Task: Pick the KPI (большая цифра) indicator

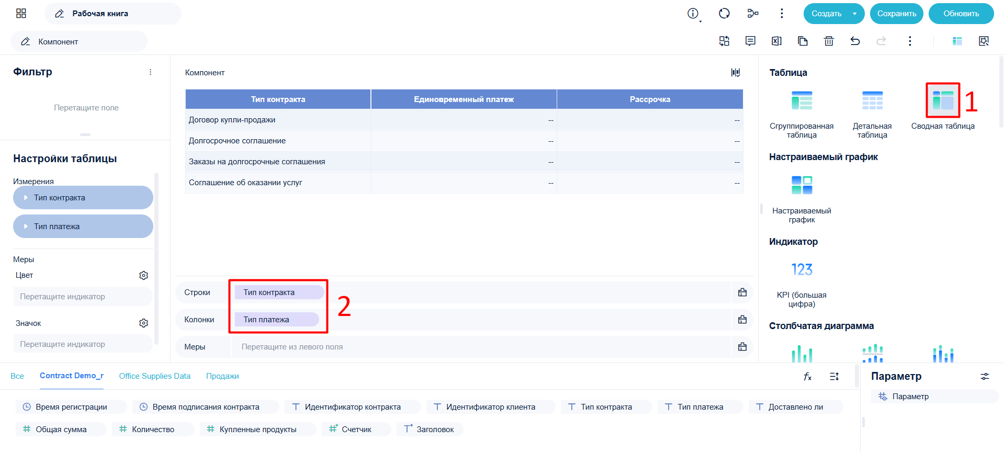Action: pos(802,269)
